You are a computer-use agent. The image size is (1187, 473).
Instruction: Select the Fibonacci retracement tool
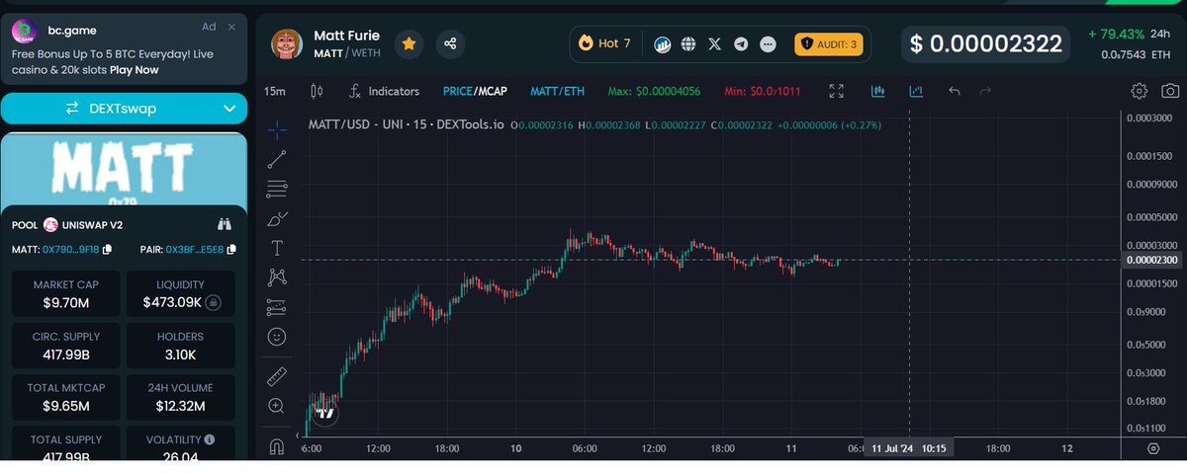[278, 189]
